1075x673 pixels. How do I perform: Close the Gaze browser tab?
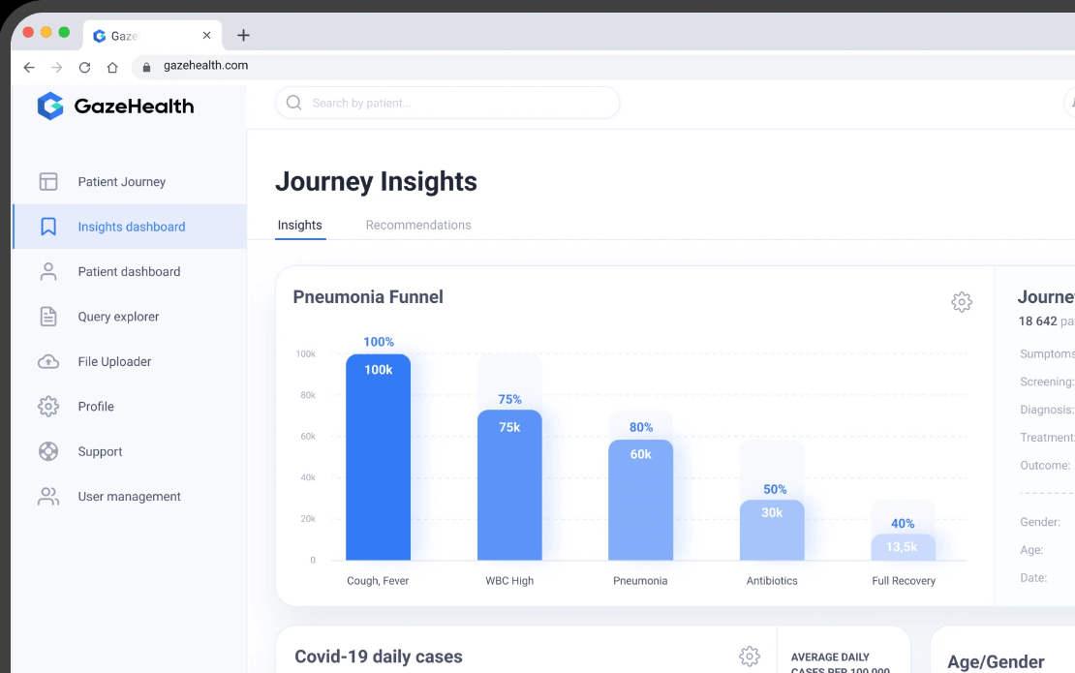click(206, 35)
